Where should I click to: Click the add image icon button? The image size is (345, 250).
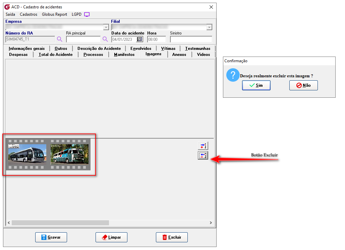pyautogui.click(x=203, y=146)
